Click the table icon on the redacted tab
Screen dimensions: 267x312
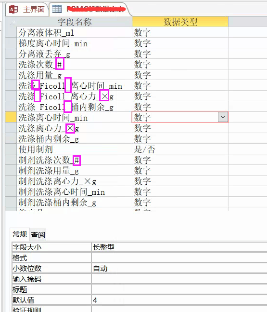[57, 9]
